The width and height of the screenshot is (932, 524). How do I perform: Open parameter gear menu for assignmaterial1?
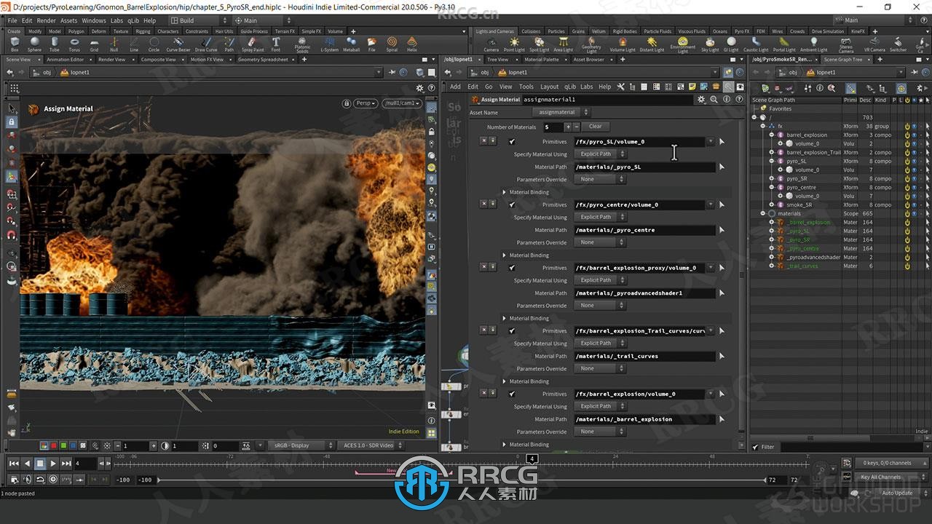click(x=701, y=99)
